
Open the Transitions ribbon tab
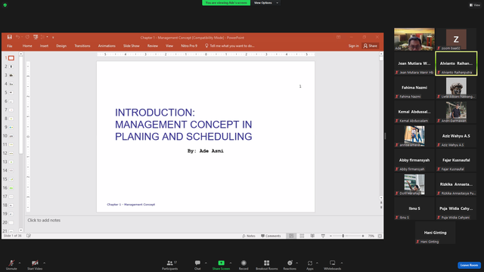point(82,46)
